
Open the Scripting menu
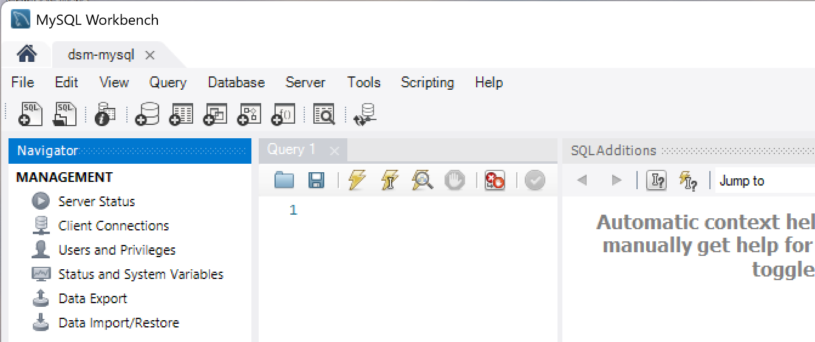(x=427, y=82)
